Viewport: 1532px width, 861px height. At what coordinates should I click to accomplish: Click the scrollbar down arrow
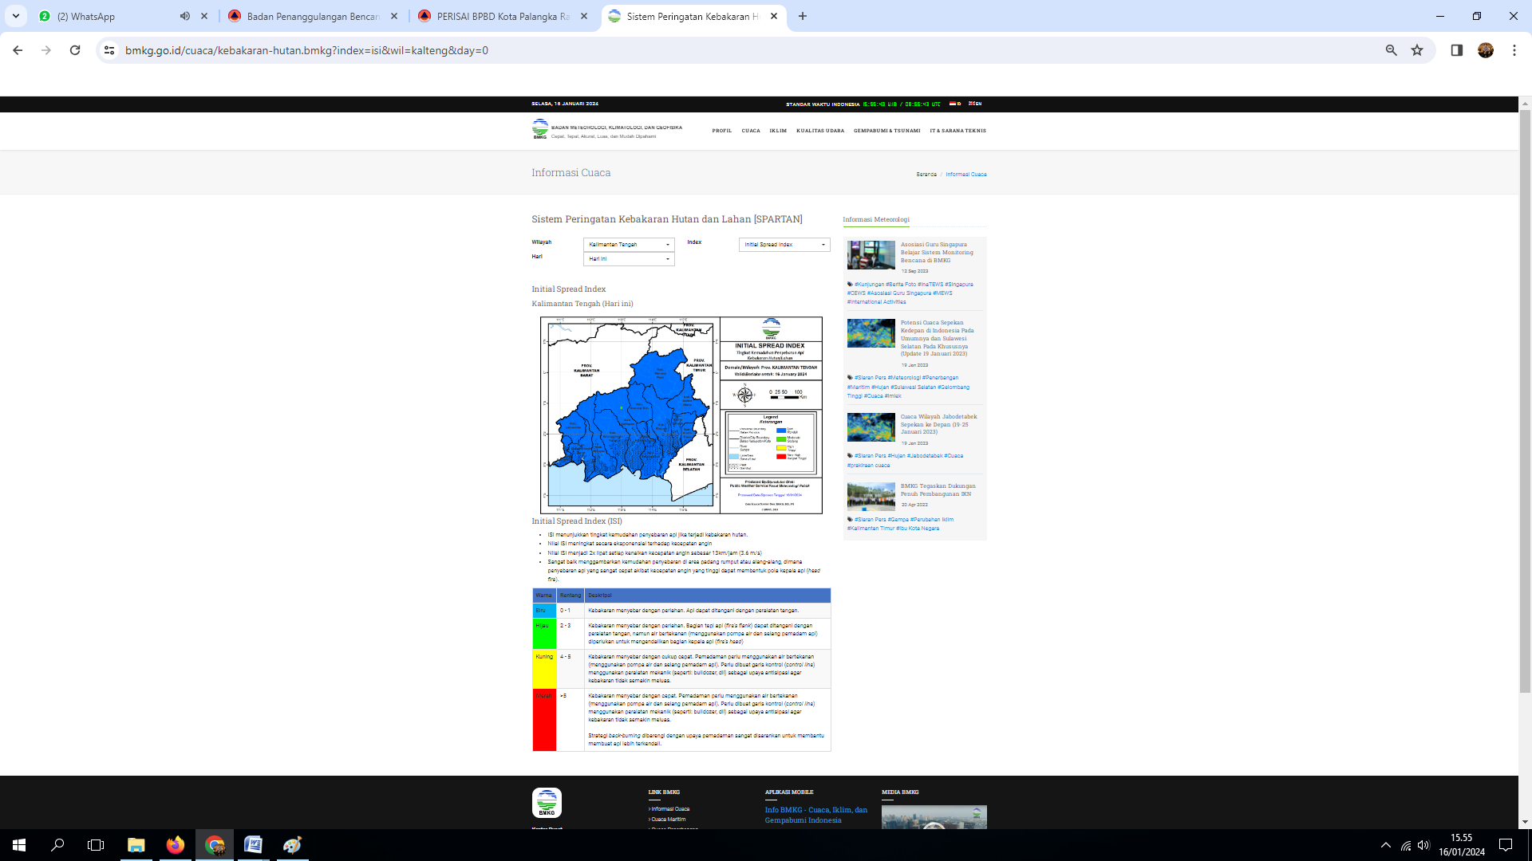pyautogui.click(x=1525, y=822)
